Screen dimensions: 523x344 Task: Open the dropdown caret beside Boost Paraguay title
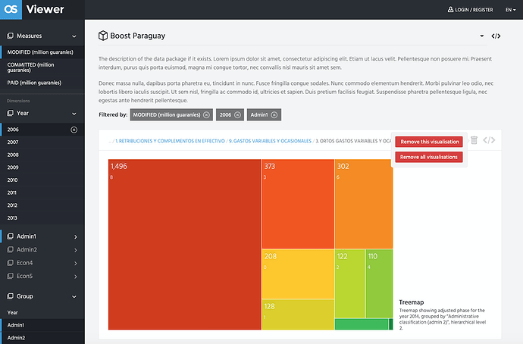[481, 36]
